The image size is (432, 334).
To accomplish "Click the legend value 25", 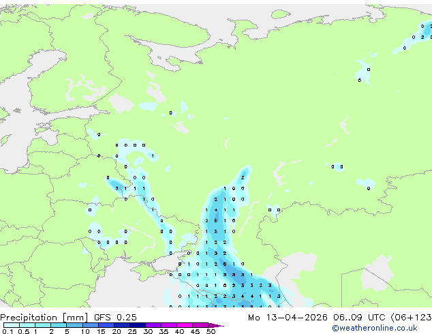I will tap(132, 331).
